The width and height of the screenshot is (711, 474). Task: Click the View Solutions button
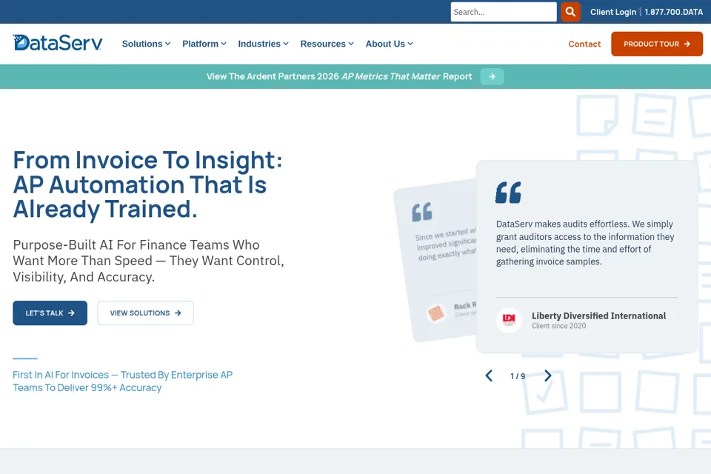146,313
